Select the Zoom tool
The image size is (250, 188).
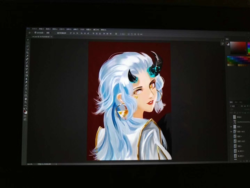(25, 102)
